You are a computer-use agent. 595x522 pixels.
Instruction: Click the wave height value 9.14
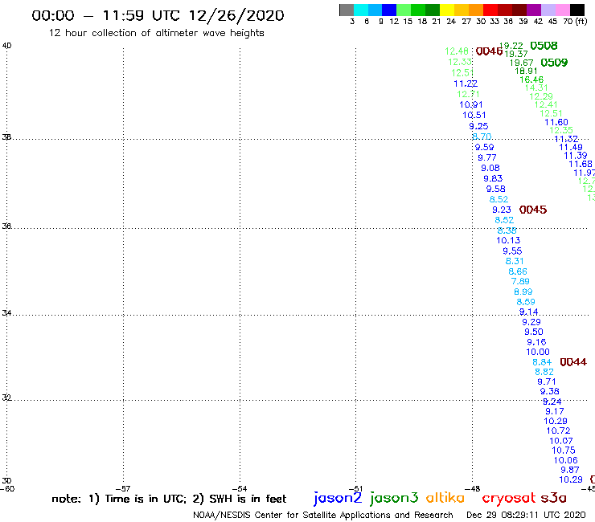point(528,312)
